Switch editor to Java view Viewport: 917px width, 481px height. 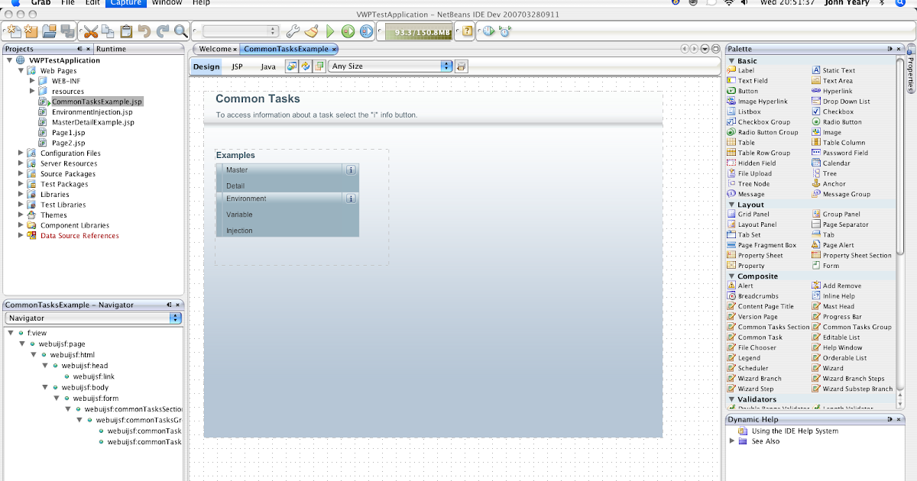pyautogui.click(x=267, y=66)
